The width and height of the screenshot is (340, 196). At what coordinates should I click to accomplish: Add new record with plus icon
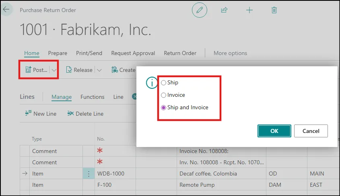click(249, 10)
